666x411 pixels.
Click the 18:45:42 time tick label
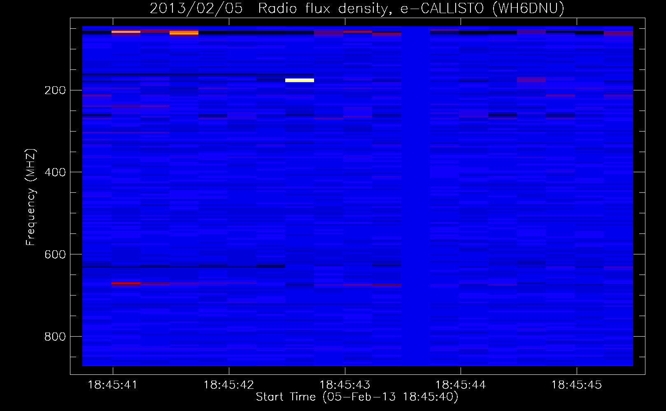(x=228, y=385)
